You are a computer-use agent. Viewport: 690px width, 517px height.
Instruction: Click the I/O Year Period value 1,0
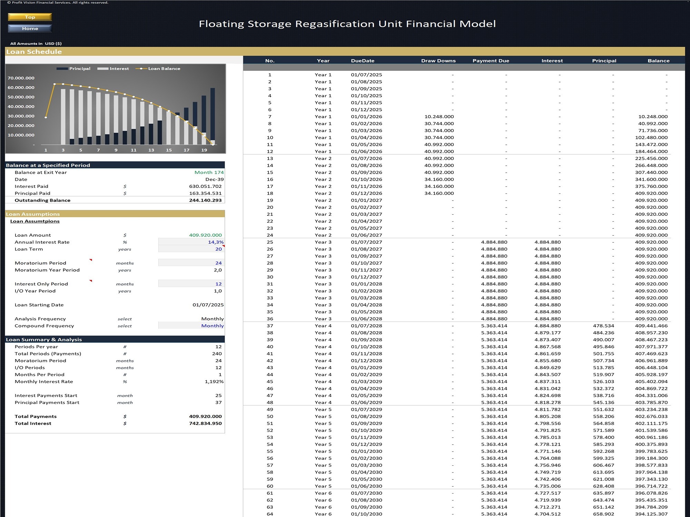pyautogui.click(x=218, y=291)
